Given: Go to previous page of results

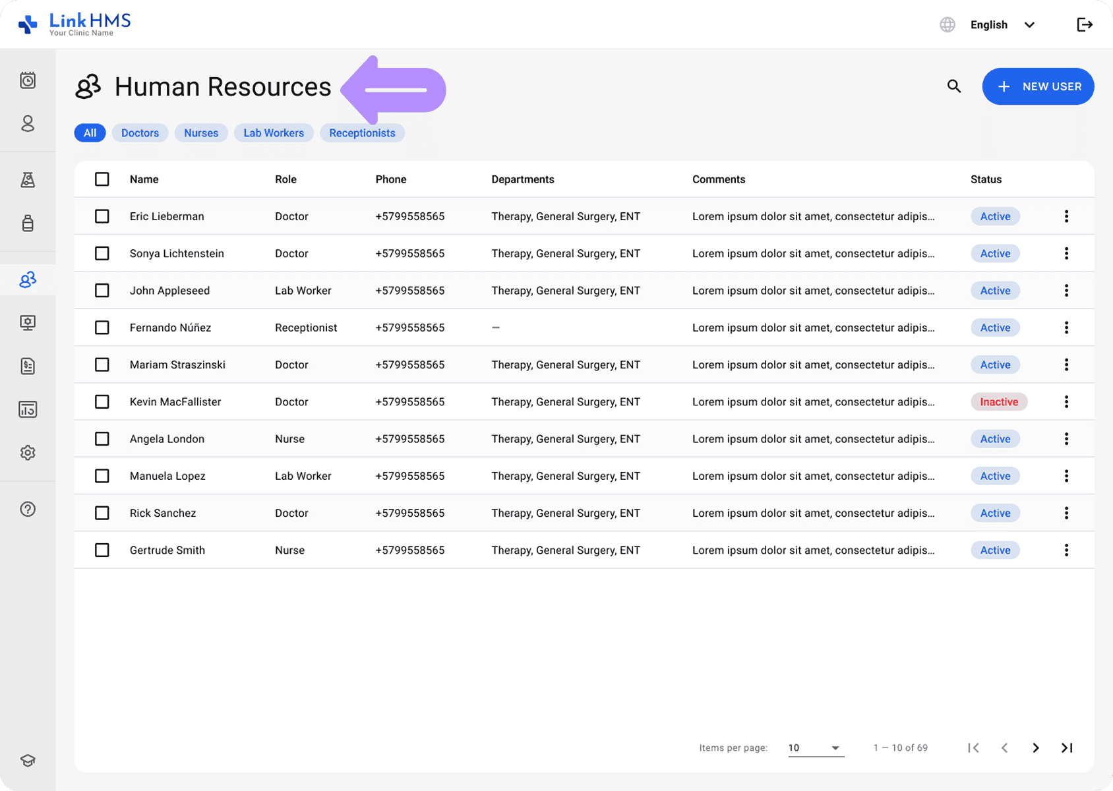Looking at the screenshot, I should pyautogui.click(x=1004, y=747).
